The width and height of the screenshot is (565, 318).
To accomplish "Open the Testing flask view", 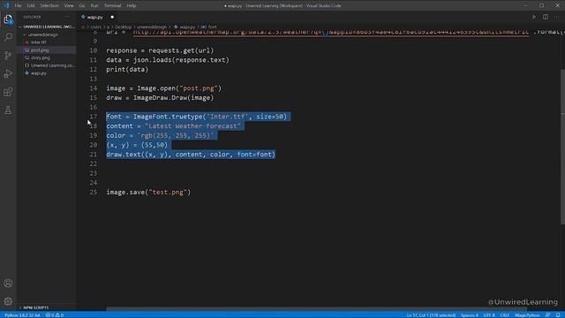I will click(8, 110).
